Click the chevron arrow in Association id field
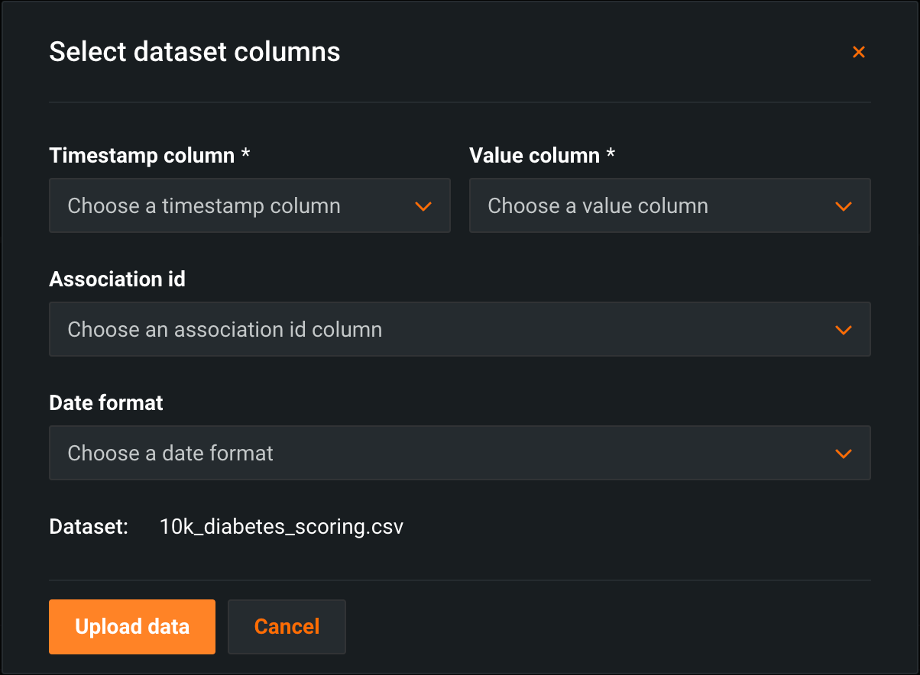The width and height of the screenshot is (920, 675). (843, 330)
